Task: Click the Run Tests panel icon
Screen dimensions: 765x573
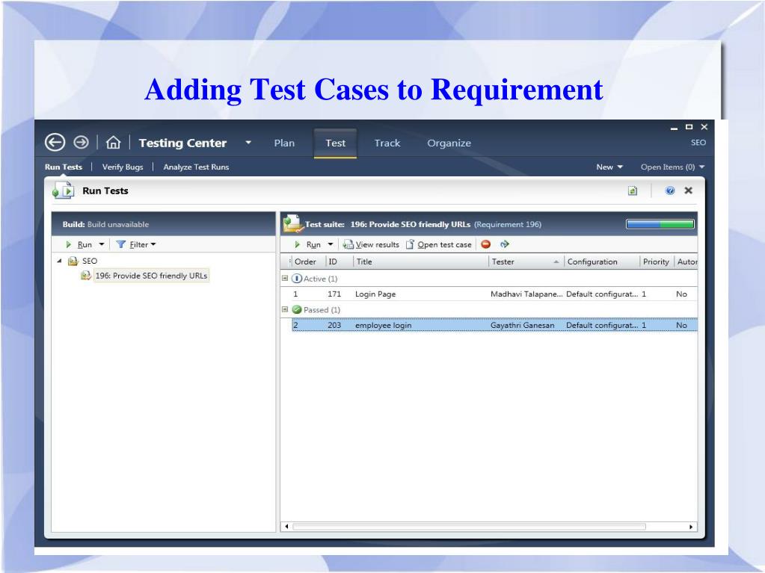Action: (x=64, y=191)
